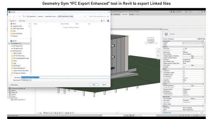This screenshot has width=213, height=119.
Task: Toggle the Crop Region Visible checkbox
Action: [x=184, y=73]
